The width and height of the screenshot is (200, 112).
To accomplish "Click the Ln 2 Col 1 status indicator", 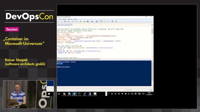I will pos(128,90).
